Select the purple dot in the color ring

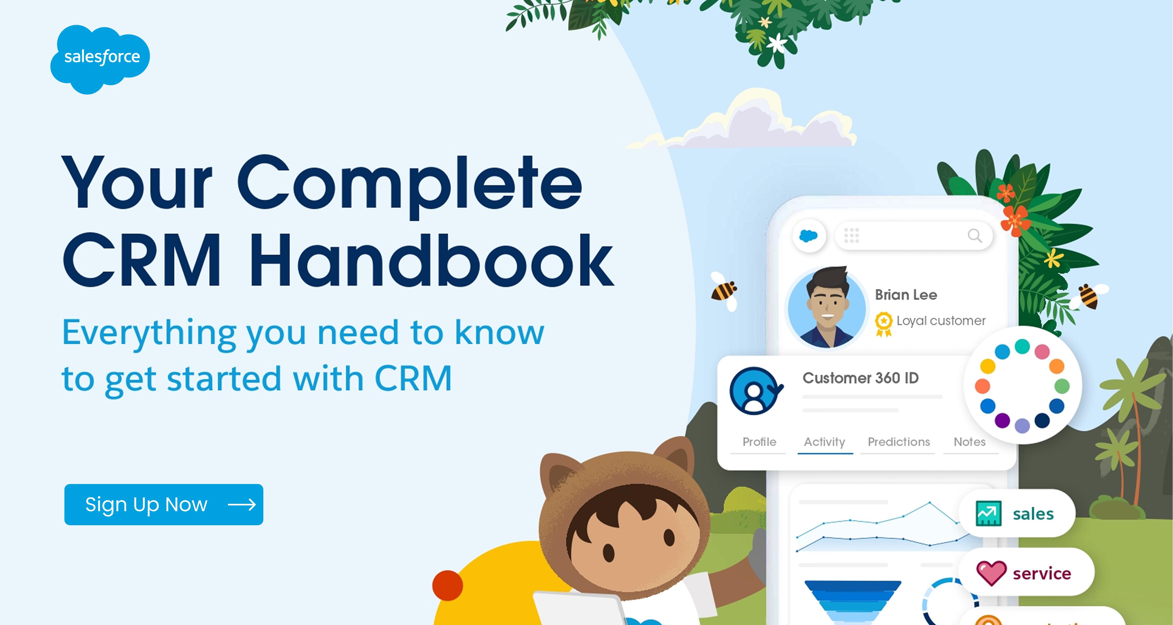(x=1002, y=420)
